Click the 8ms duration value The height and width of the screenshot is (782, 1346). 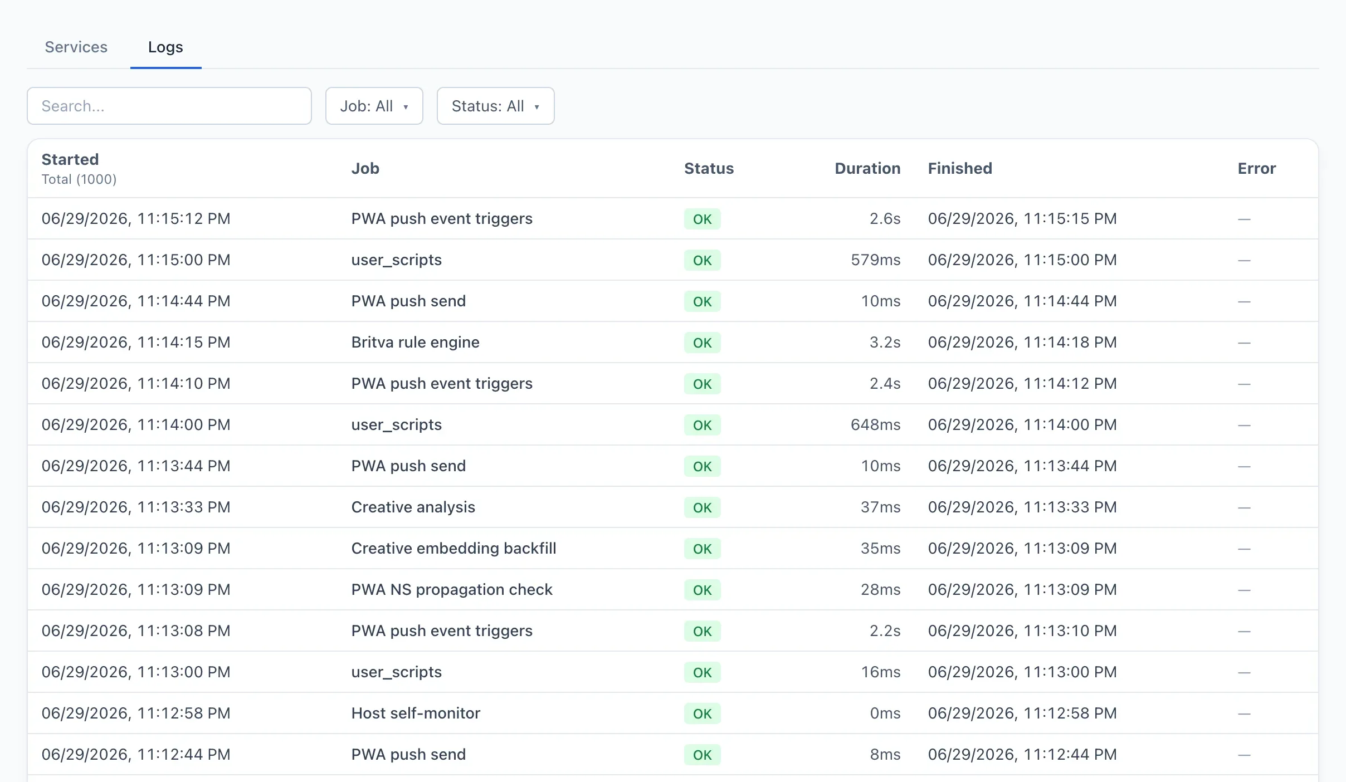click(885, 754)
